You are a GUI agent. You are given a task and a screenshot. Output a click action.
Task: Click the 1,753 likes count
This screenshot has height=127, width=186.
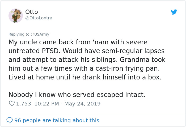click(x=24, y=103)
